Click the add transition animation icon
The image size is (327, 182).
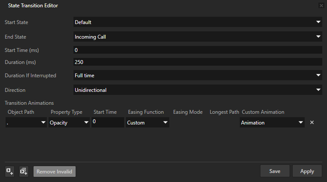coord(9,171)
